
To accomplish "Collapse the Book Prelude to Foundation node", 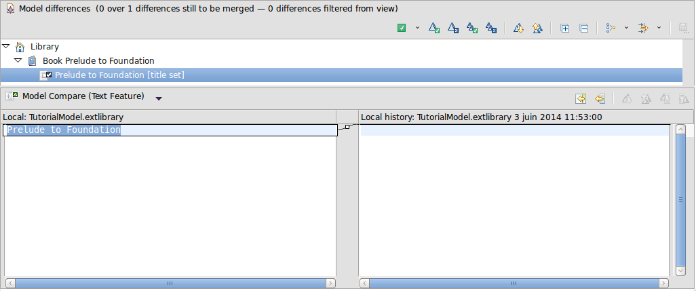I will coord(18,61).
